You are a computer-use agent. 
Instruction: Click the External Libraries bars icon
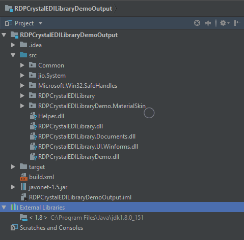(14, 207)
